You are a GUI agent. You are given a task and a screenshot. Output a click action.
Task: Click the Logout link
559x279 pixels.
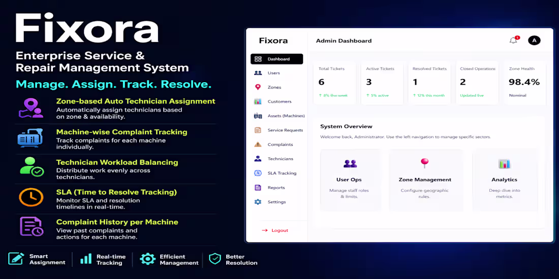pos(279,230)
